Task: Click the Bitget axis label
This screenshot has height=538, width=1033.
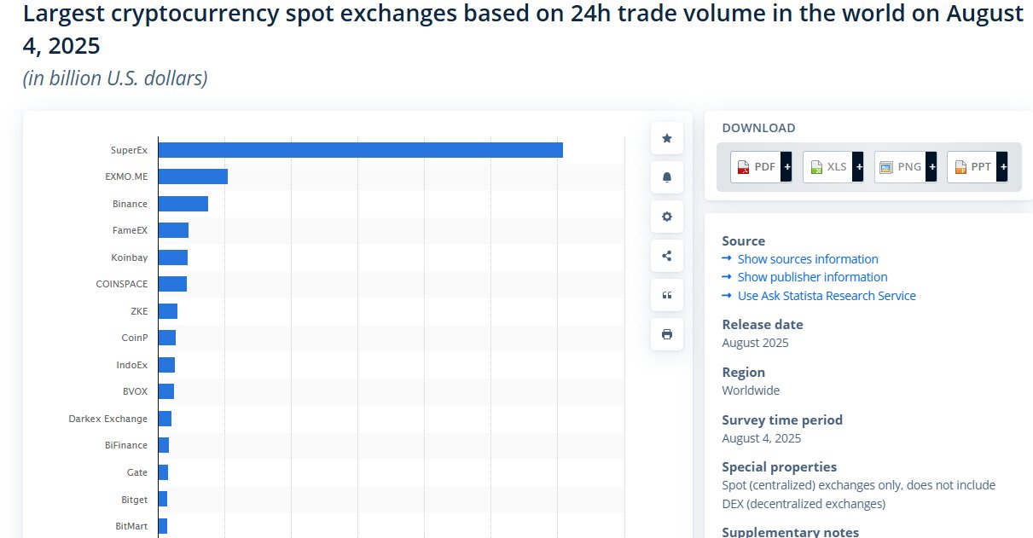Action: point(135,499)
